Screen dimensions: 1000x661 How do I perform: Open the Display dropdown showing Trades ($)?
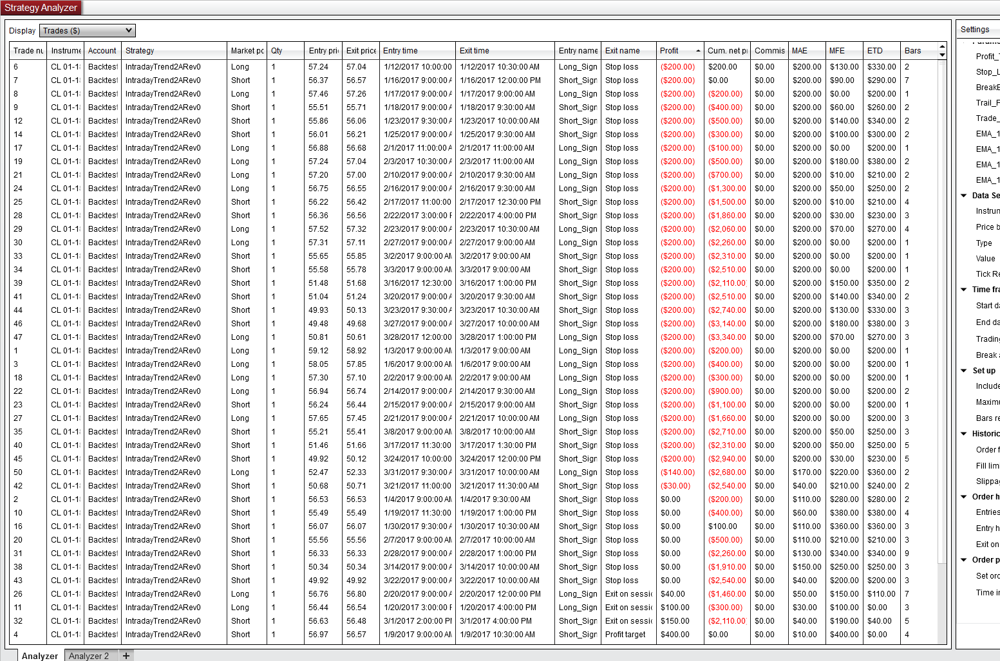(x=88, y=30)
